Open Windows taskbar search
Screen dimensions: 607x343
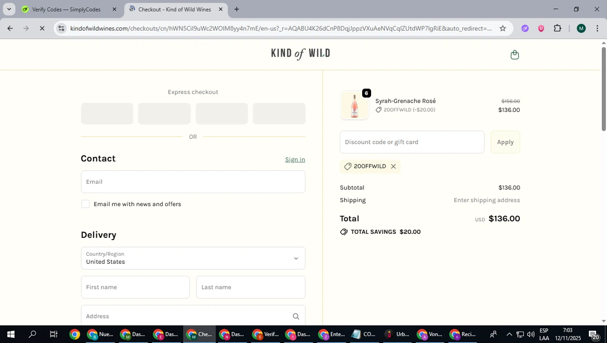click(x=32, y=334)
